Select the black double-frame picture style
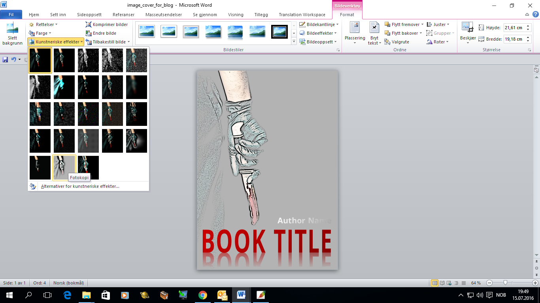The image size is (540, 303). pos(279,32)
